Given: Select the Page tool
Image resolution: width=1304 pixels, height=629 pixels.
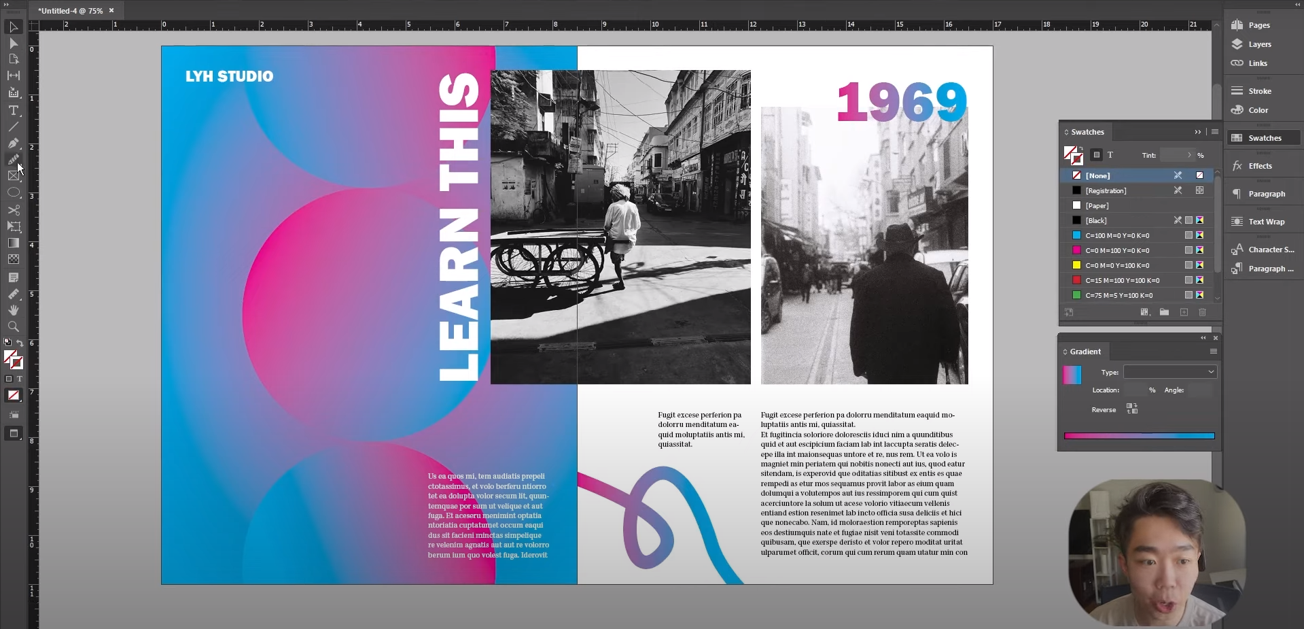Looking at the screenshot, I should tap(13, 59).
